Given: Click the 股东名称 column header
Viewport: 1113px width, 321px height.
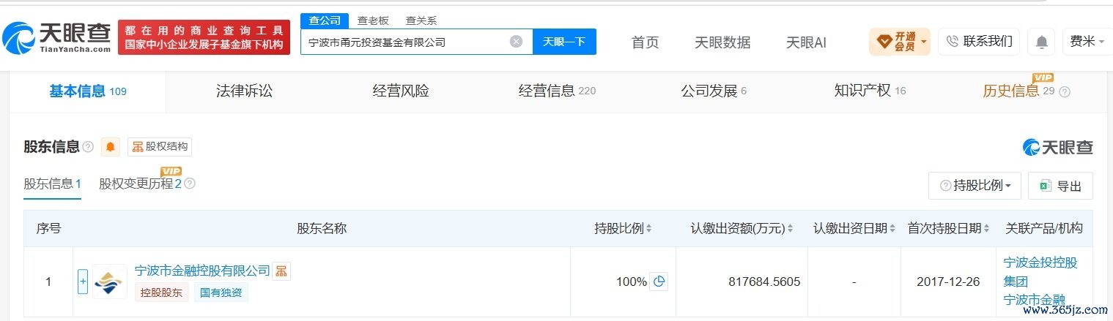Looking at the screenshot, I should coord(322,229).
